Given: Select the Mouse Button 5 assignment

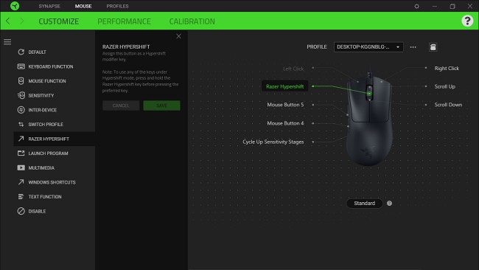Looking at the screenshot, I should [x=285, y=105].
